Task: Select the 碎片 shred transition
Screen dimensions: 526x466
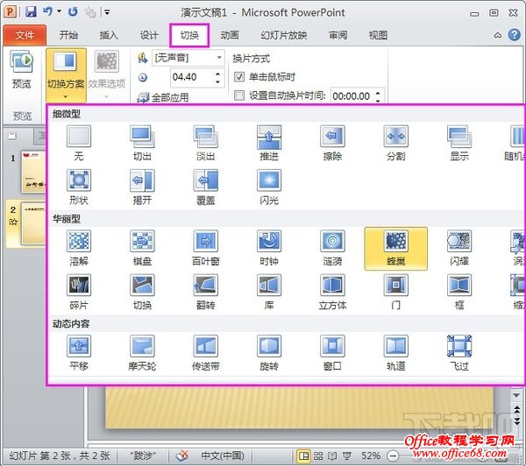Action: [x=79, y=292]
